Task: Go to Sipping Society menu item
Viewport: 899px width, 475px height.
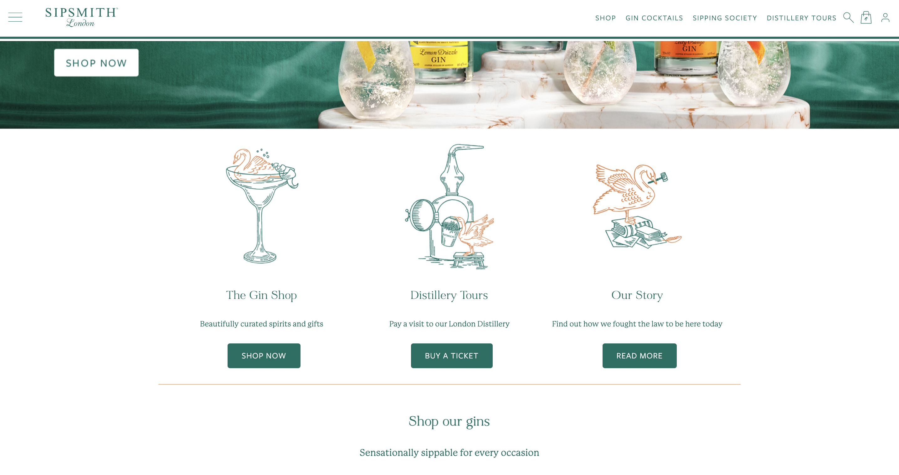Action: pyautogui.click(x=725, y=18)
